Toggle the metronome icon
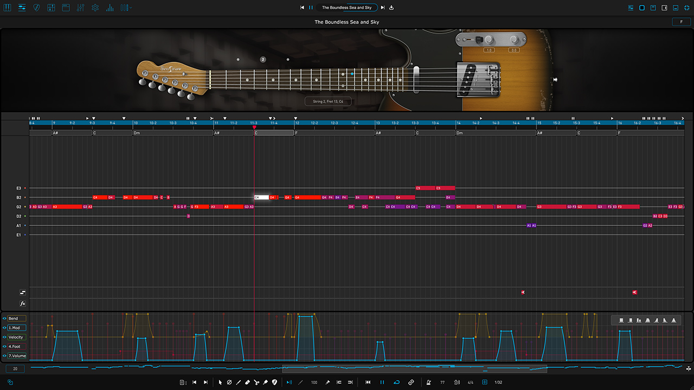The image size is (694, 390). click(429, 382)
